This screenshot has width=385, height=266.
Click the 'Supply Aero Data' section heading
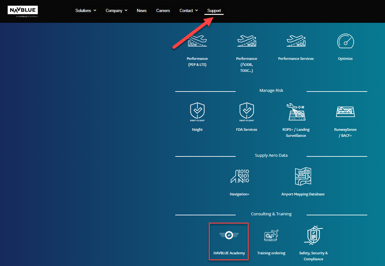271,155
